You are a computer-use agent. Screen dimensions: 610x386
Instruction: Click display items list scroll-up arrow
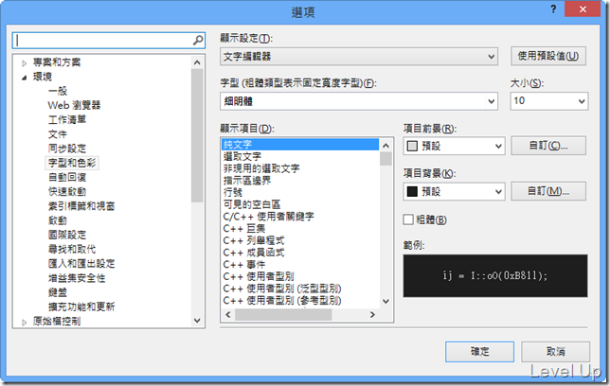[x=386, y=146]
